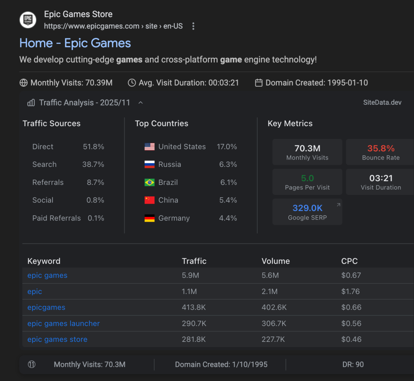Click 'Monthly Visits: 70.3M' in bottom bar

click(x=89, y=365)
